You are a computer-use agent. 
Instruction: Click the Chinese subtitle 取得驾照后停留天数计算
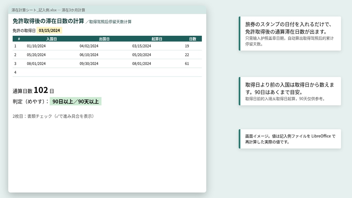pos(110,22)
